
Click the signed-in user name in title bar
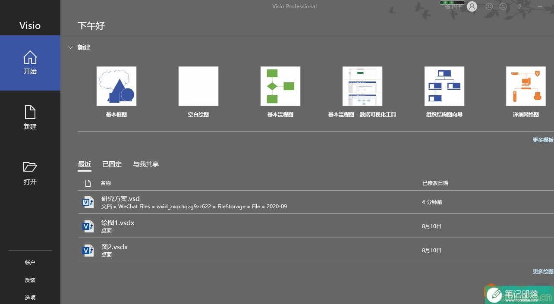pos(453,6)
